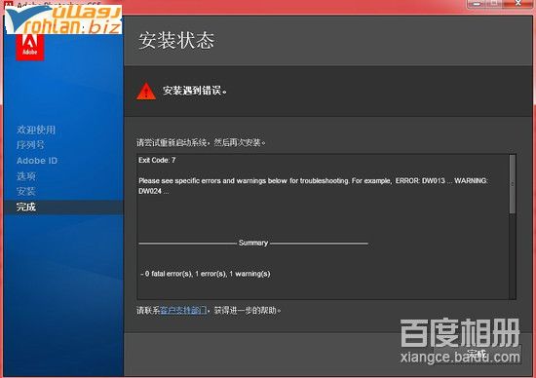
Task: Select the 序列号 step in sidebar
Action: point(30,145)
